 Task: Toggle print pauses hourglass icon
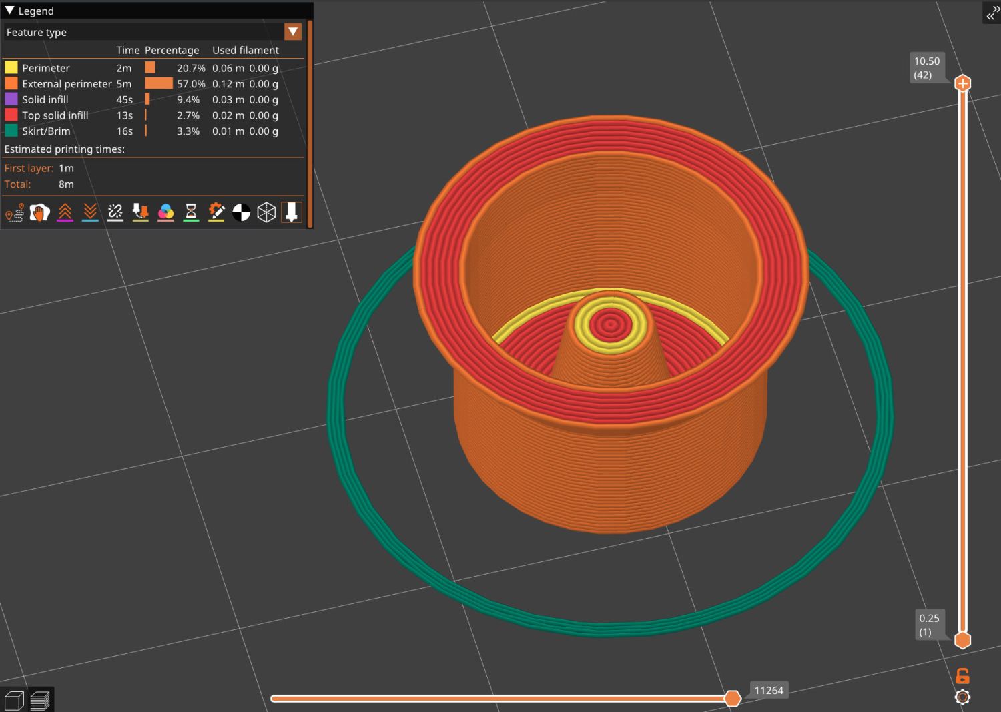click(x=191, y=212)
